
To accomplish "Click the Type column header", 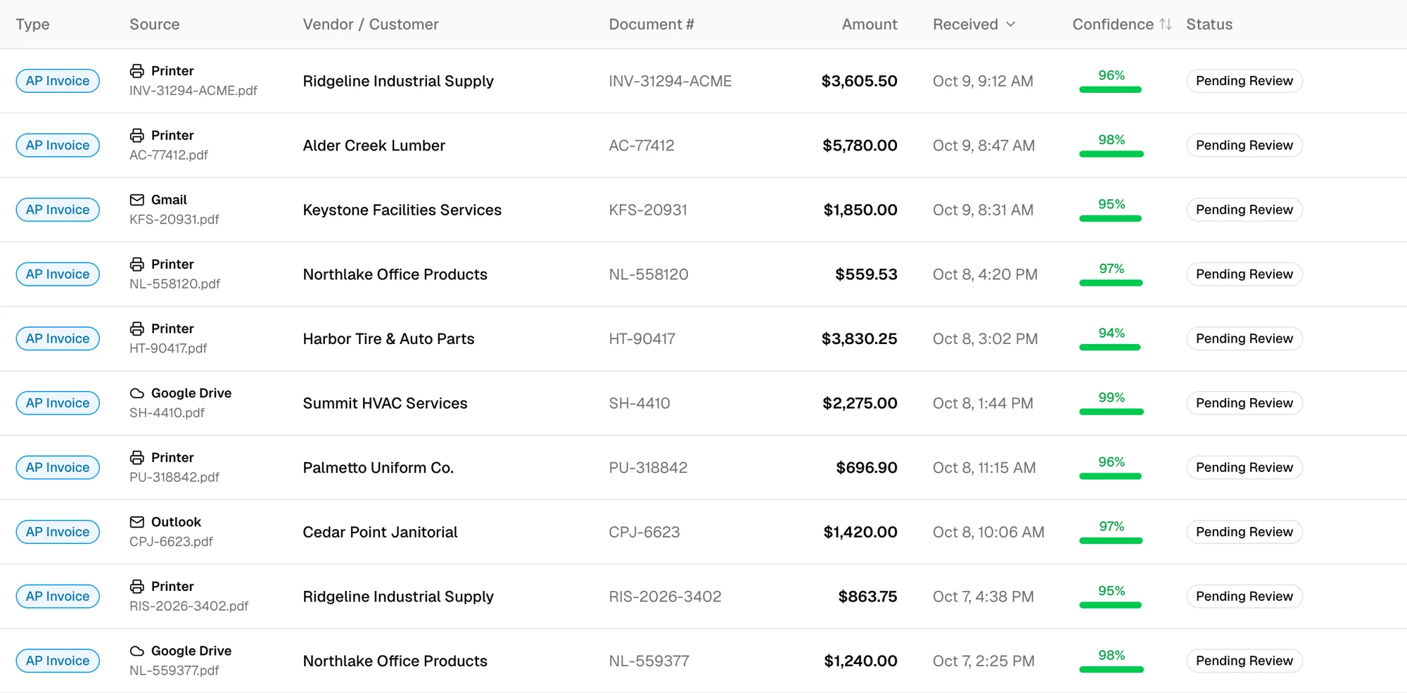I will tap(32, 24).
